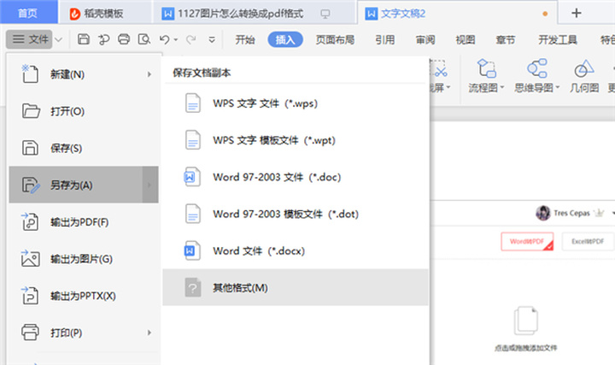Click the 思维导图 mind map icon

point(537,68)
